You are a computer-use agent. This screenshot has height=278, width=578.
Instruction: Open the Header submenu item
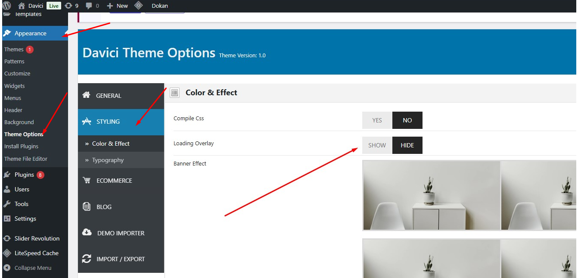point(13,110)
